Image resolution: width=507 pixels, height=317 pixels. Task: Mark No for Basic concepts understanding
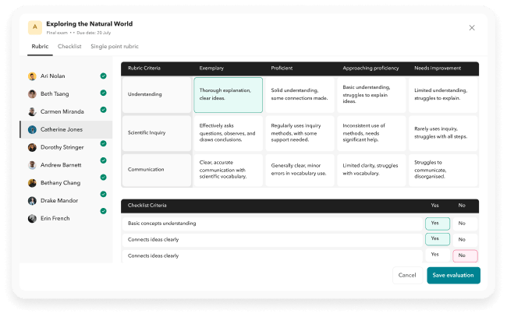(465, 224)
